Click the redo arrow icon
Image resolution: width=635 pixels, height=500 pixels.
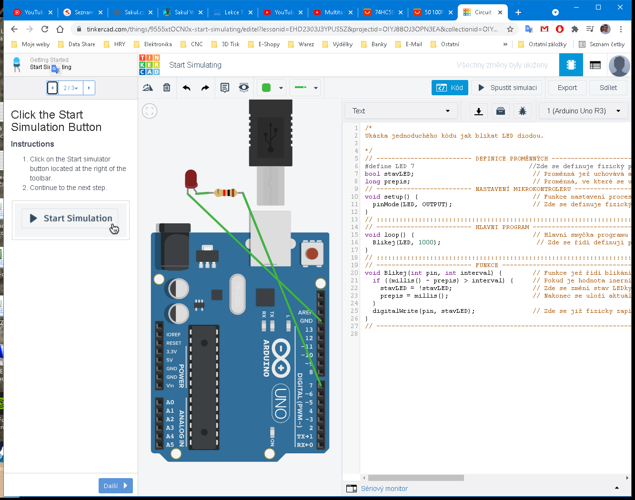[x=205, y=88]
